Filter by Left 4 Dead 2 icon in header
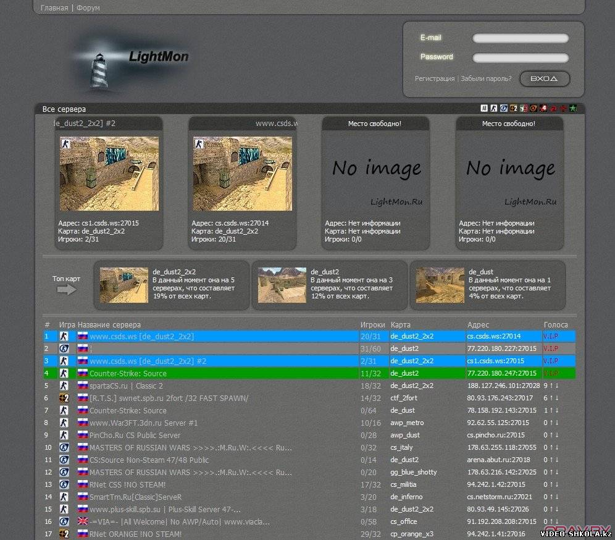Image resolution: width=615 pixels, height=540 pixels. pyautogui.click(x=553, y=108)
